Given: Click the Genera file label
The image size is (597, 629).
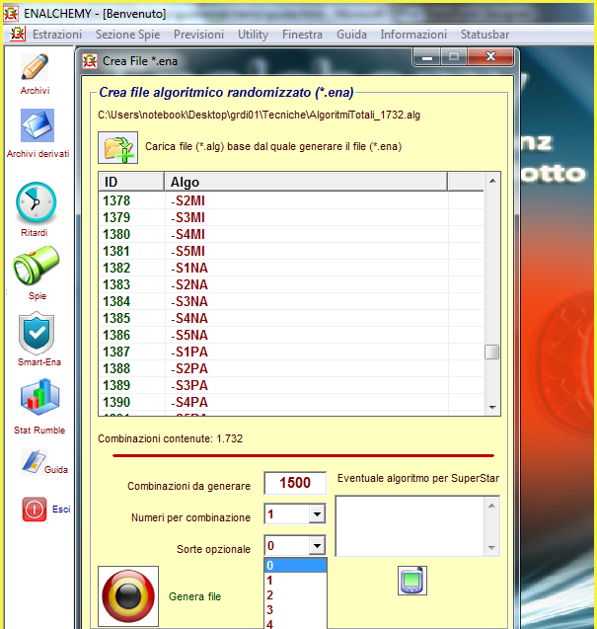Looking at the screenshot, I should [194, 596].
